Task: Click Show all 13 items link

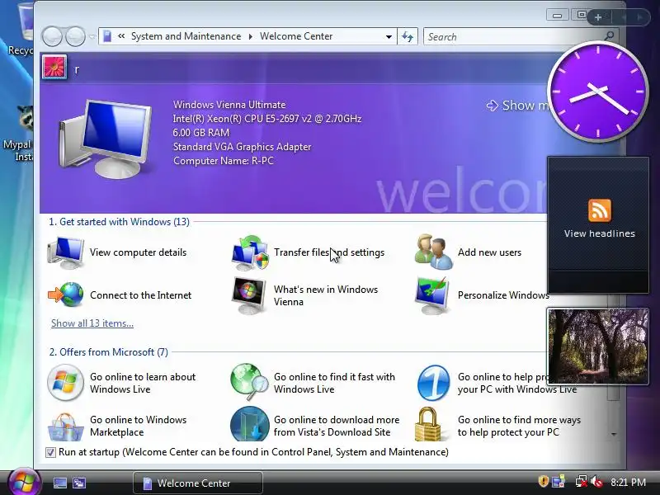Action: pos(92,323)
